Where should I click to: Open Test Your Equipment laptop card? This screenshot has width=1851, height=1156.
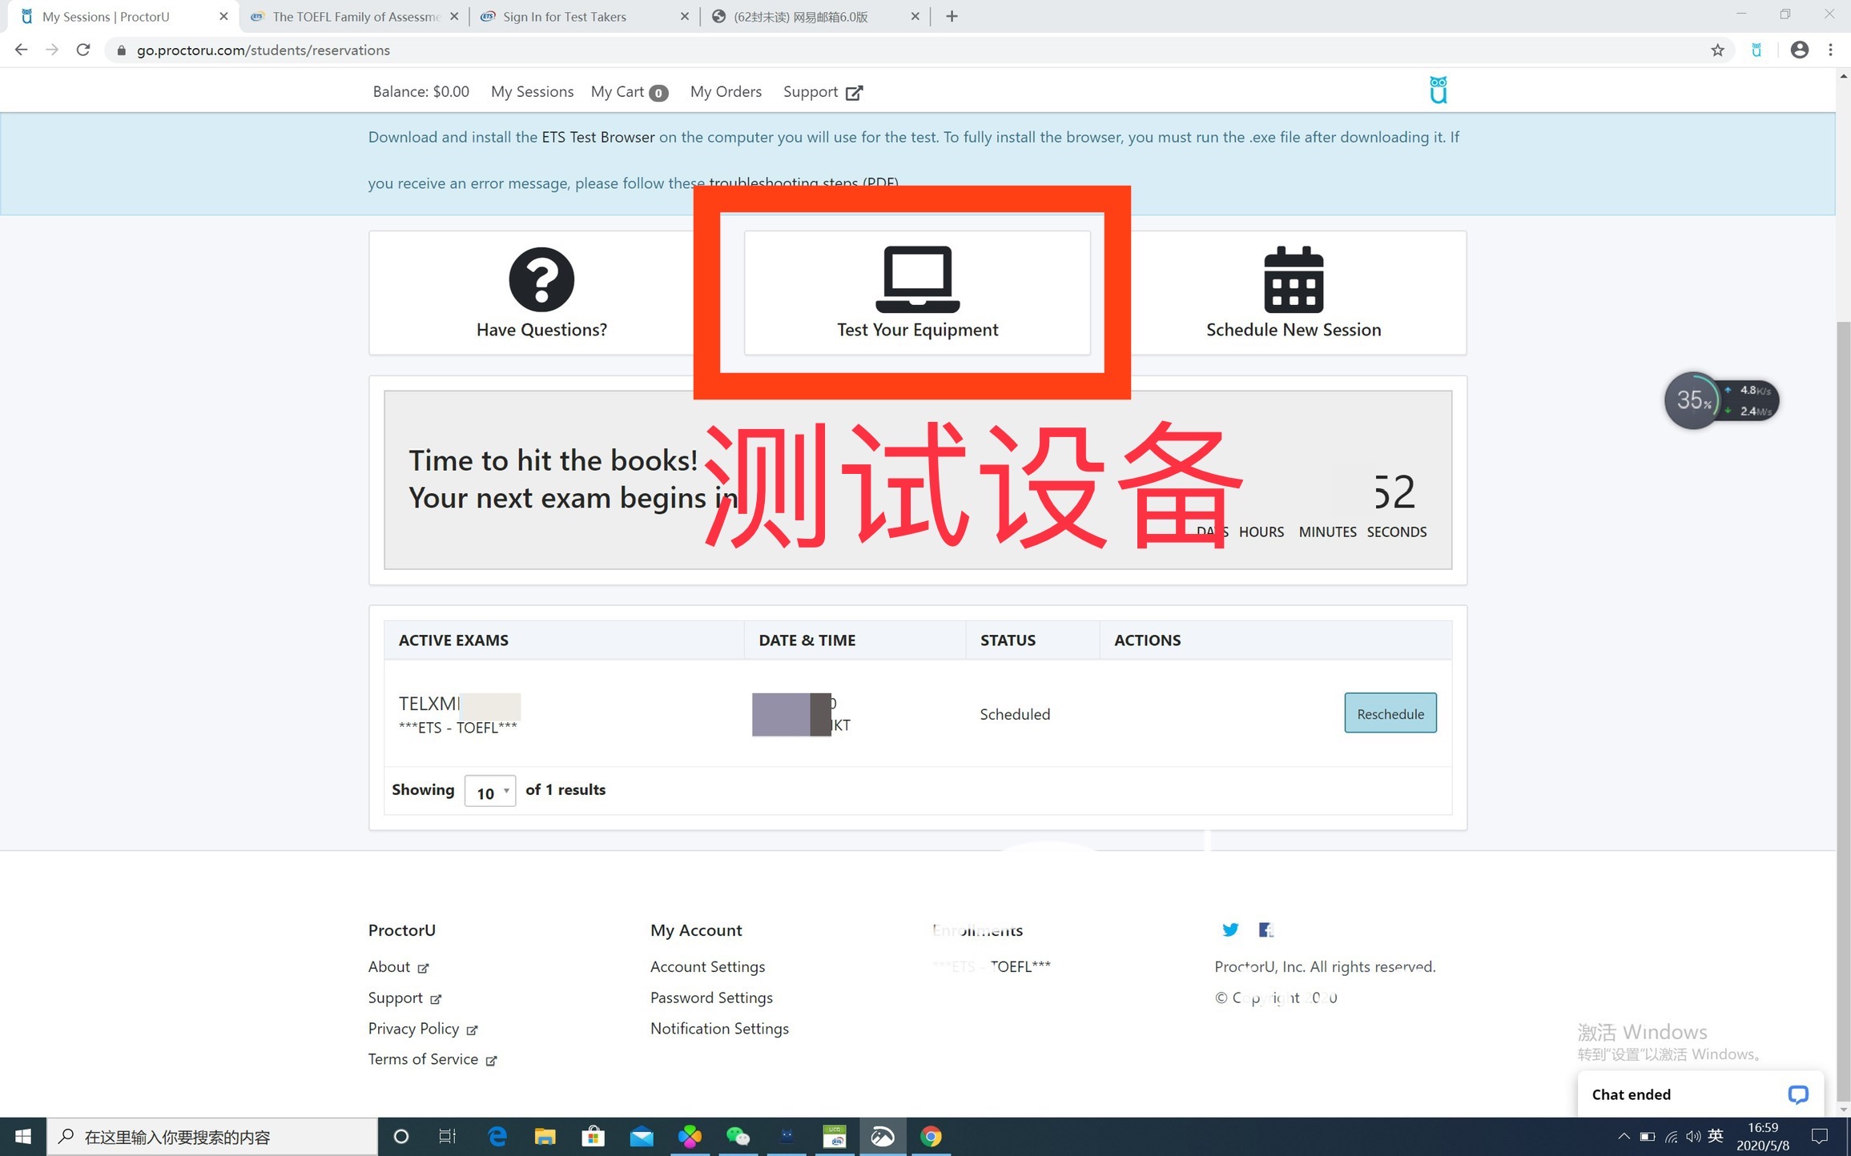pos(917,293)
